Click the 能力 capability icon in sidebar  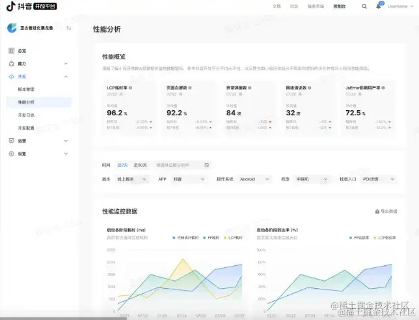[x=11, y=64]
